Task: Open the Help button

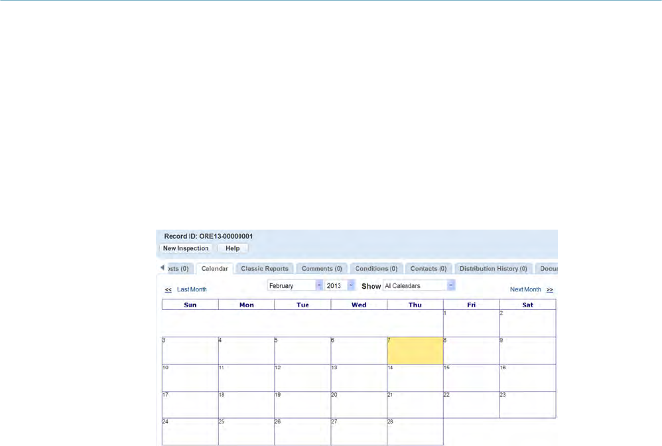Action: click(x=233, y=248)
